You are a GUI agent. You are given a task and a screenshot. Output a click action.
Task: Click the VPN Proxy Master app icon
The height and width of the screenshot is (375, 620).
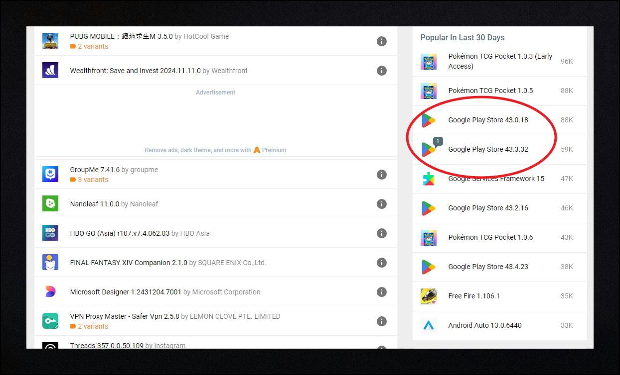coord(50,321)
